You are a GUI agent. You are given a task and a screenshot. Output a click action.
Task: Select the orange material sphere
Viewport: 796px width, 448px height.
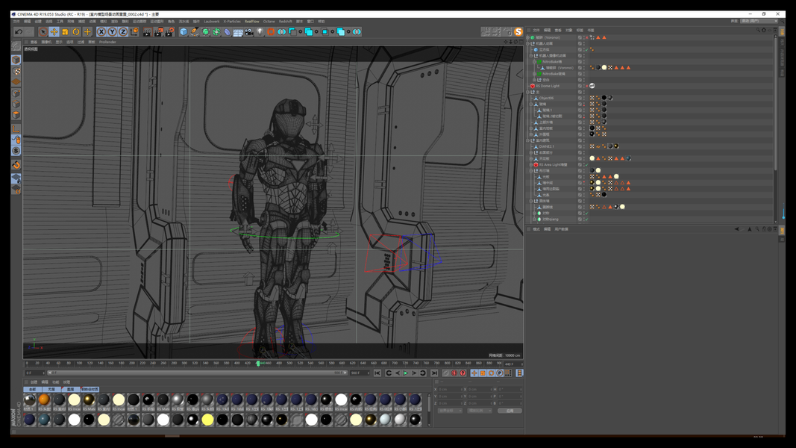(44, 399)
